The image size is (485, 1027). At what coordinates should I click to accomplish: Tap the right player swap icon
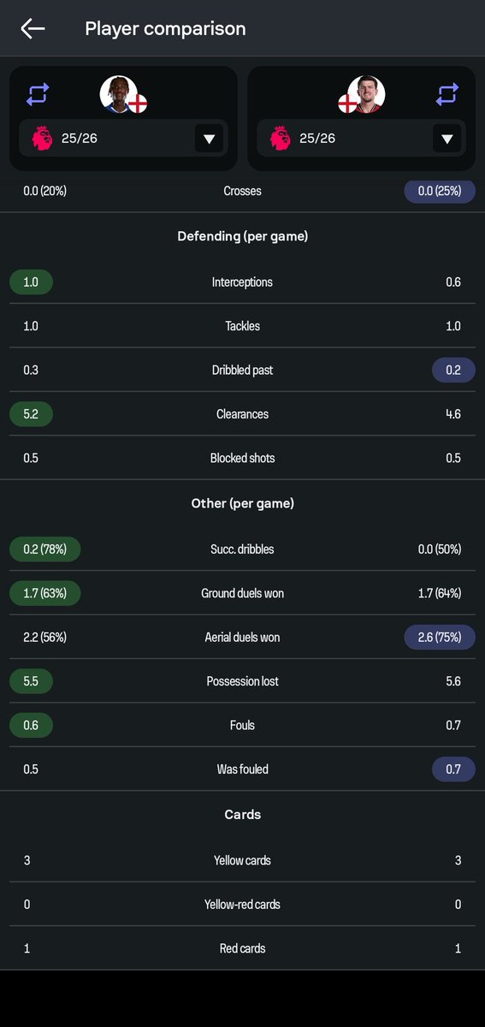click(447, 94)
